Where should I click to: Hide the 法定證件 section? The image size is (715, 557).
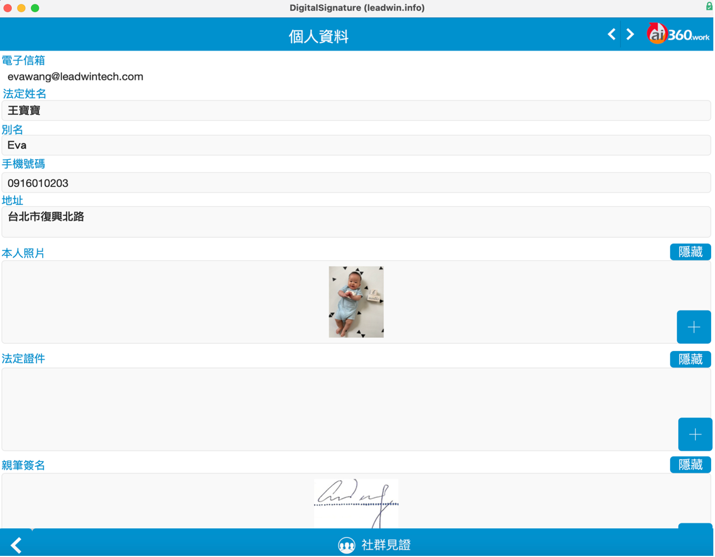pyautogui.click(x=690, y=360)
